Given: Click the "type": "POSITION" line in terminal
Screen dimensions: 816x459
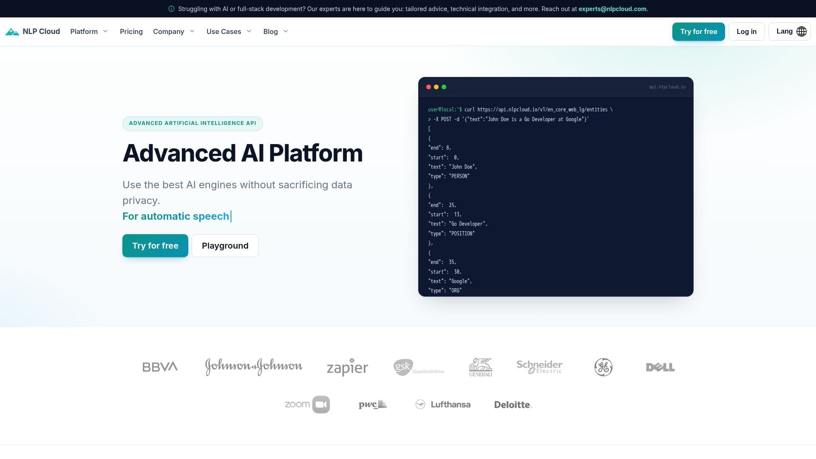Looking at the screenshot, I should pos(451,234).
